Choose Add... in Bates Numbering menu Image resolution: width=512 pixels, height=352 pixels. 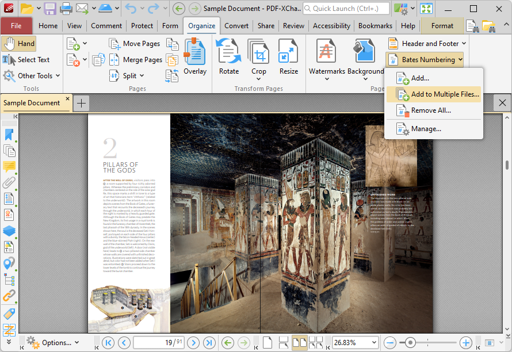(x=434, y=78)
